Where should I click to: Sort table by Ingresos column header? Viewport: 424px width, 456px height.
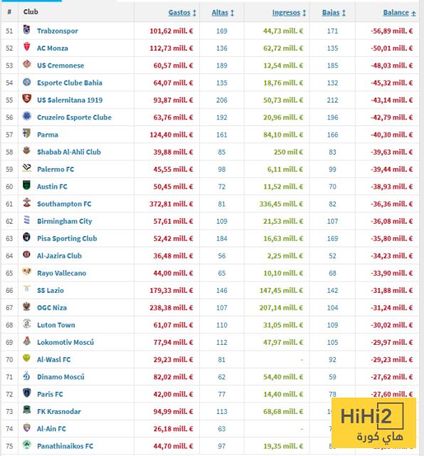(289, 13)
